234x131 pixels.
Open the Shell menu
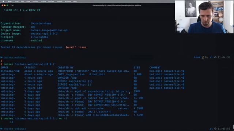pyautogui.click(x=16, y=1)
